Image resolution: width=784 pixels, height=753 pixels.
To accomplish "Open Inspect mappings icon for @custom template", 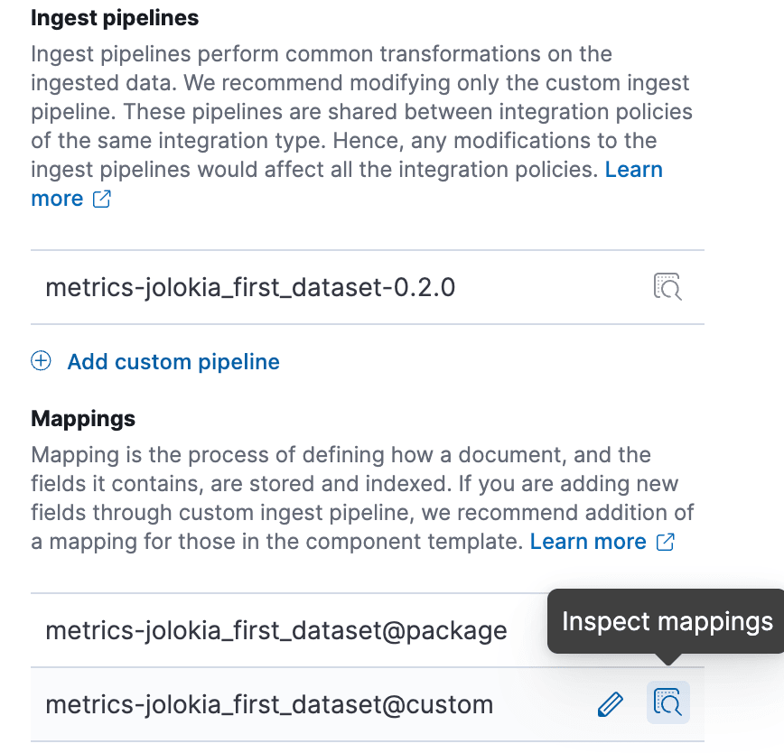I will coord(667,702).
